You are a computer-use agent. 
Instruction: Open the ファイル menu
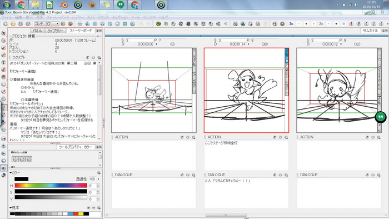pyautogui.click(x=7, y=18)
